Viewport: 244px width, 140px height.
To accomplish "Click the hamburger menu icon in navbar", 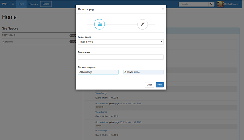I will point(13,4).
